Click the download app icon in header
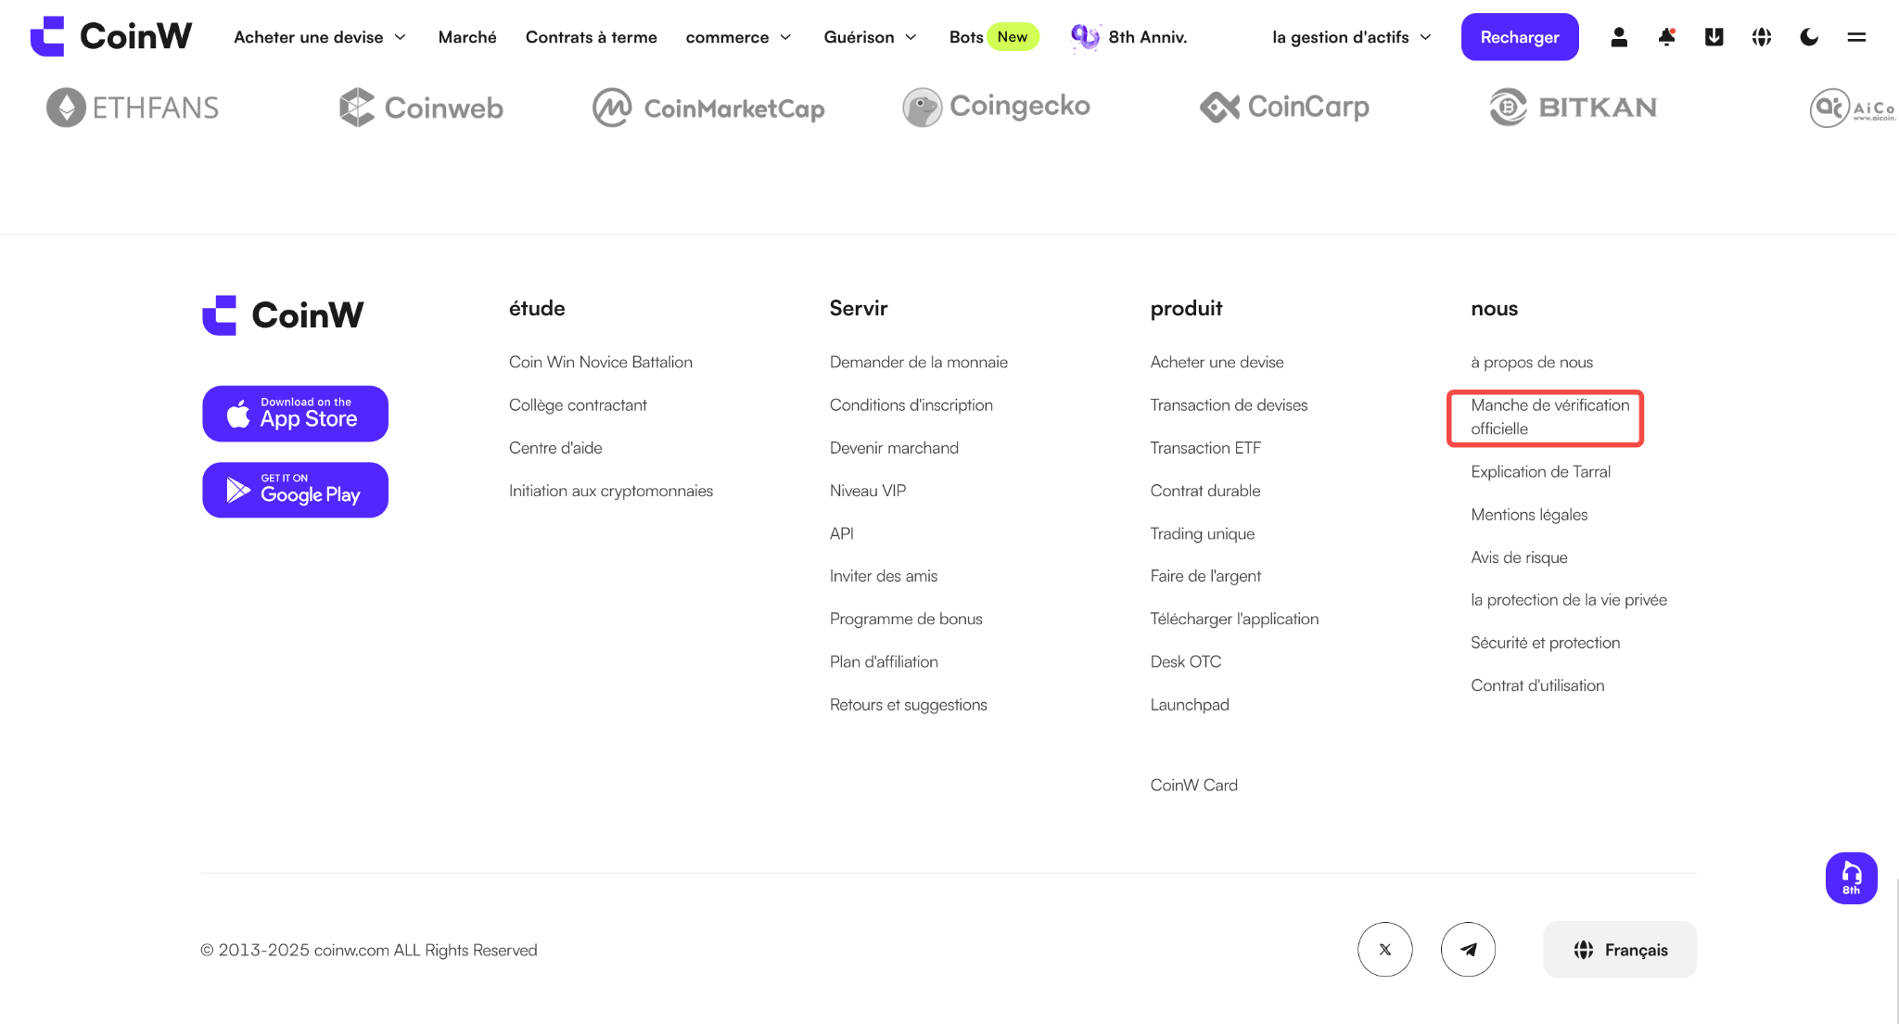The height and width of the screenshot is (1024, 1899). coord(1714,37)
